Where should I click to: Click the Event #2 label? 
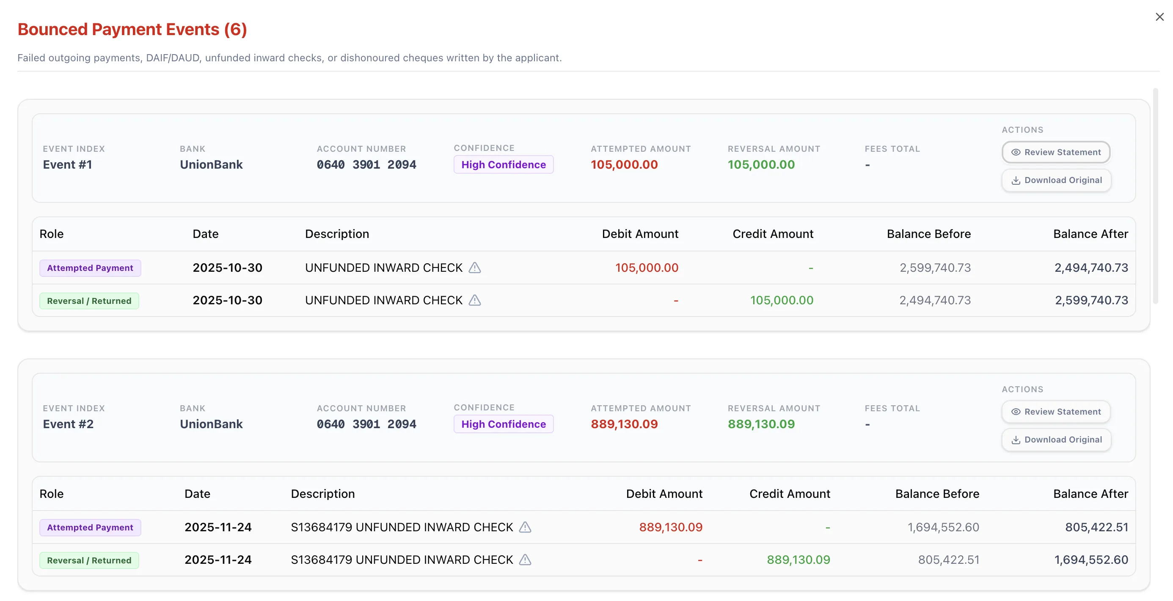pyautogui.click(x=68, y=423)
